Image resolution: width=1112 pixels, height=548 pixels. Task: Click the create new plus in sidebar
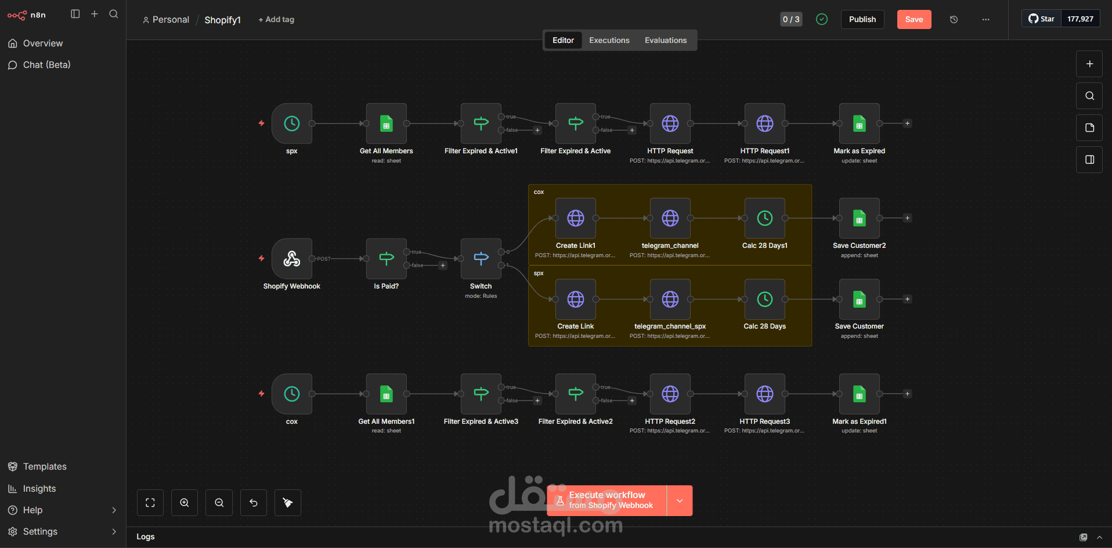point(95,14)
